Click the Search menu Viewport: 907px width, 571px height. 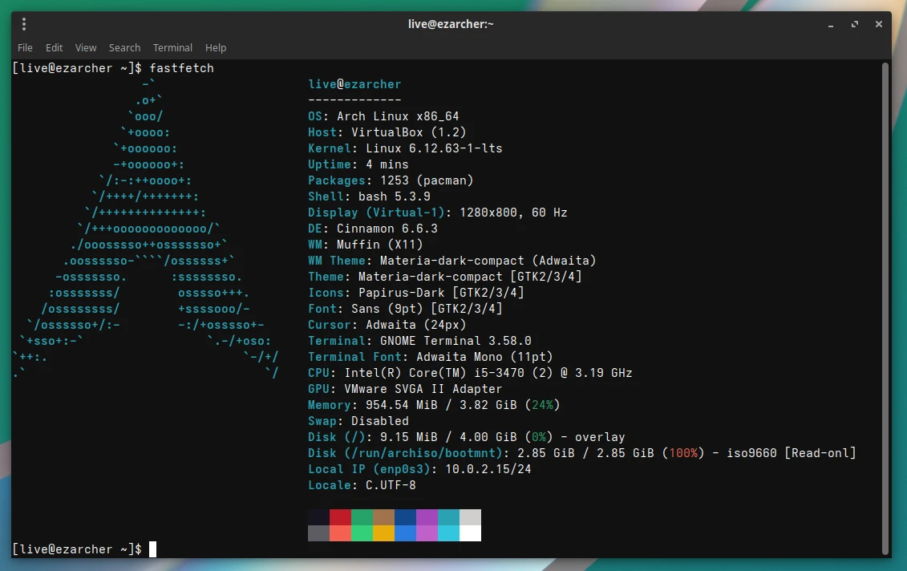coord(124,47)
